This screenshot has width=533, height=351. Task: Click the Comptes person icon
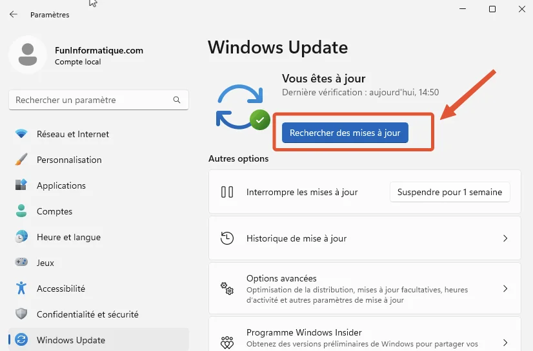point(21,211)
